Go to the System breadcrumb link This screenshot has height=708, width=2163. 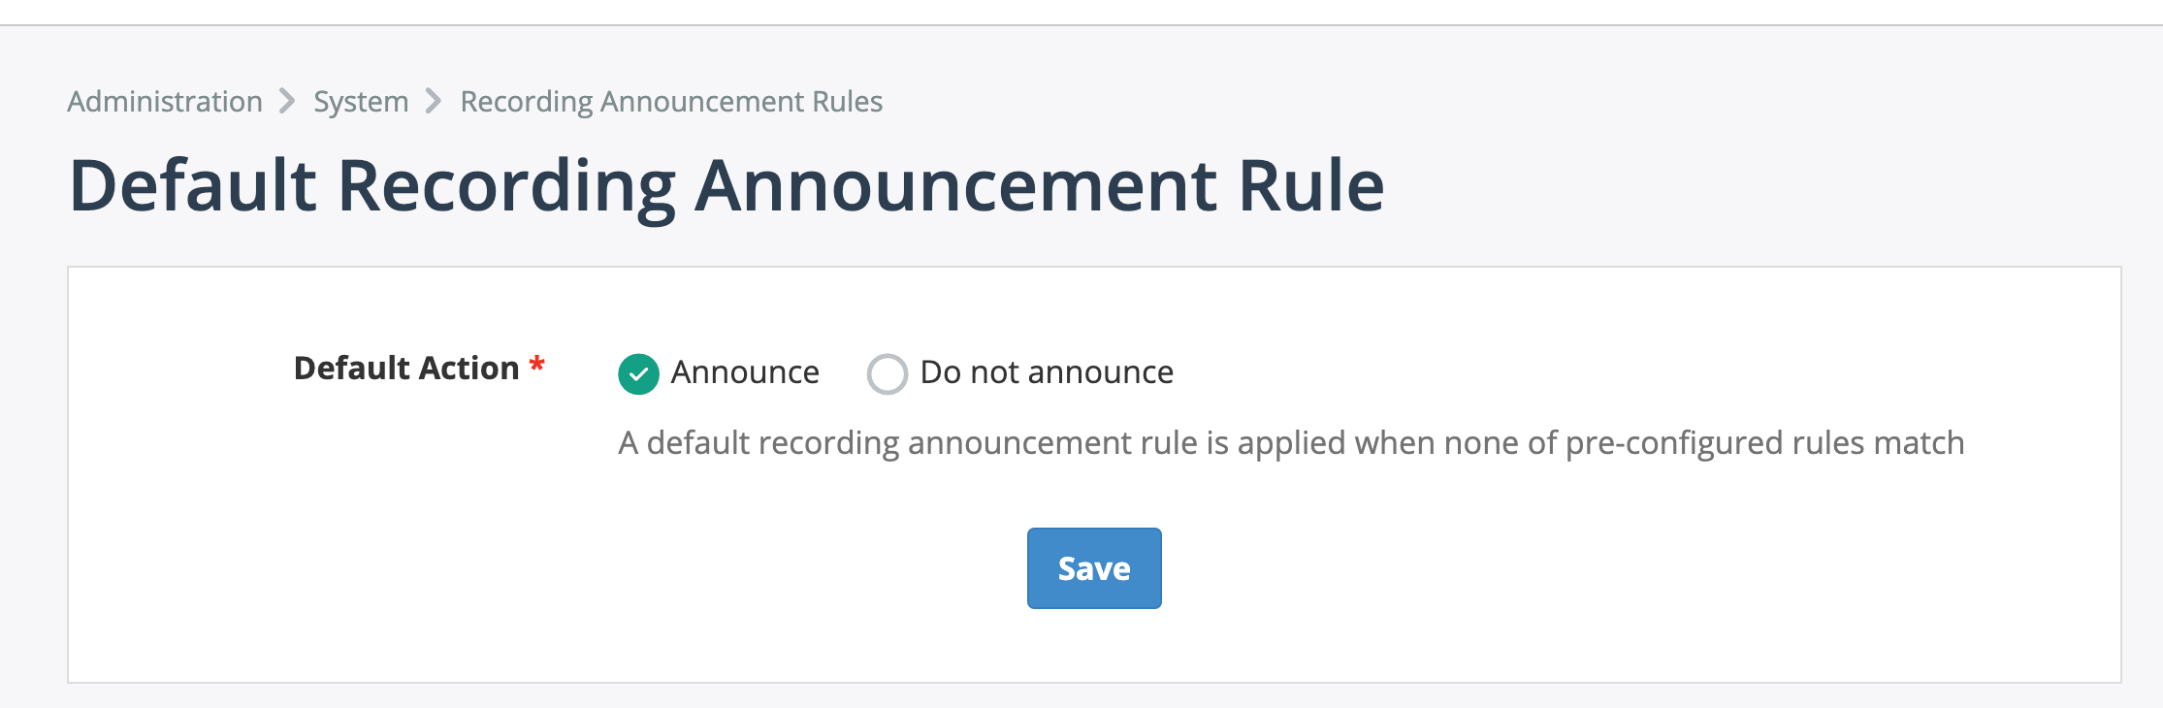[x=361, y=102]
